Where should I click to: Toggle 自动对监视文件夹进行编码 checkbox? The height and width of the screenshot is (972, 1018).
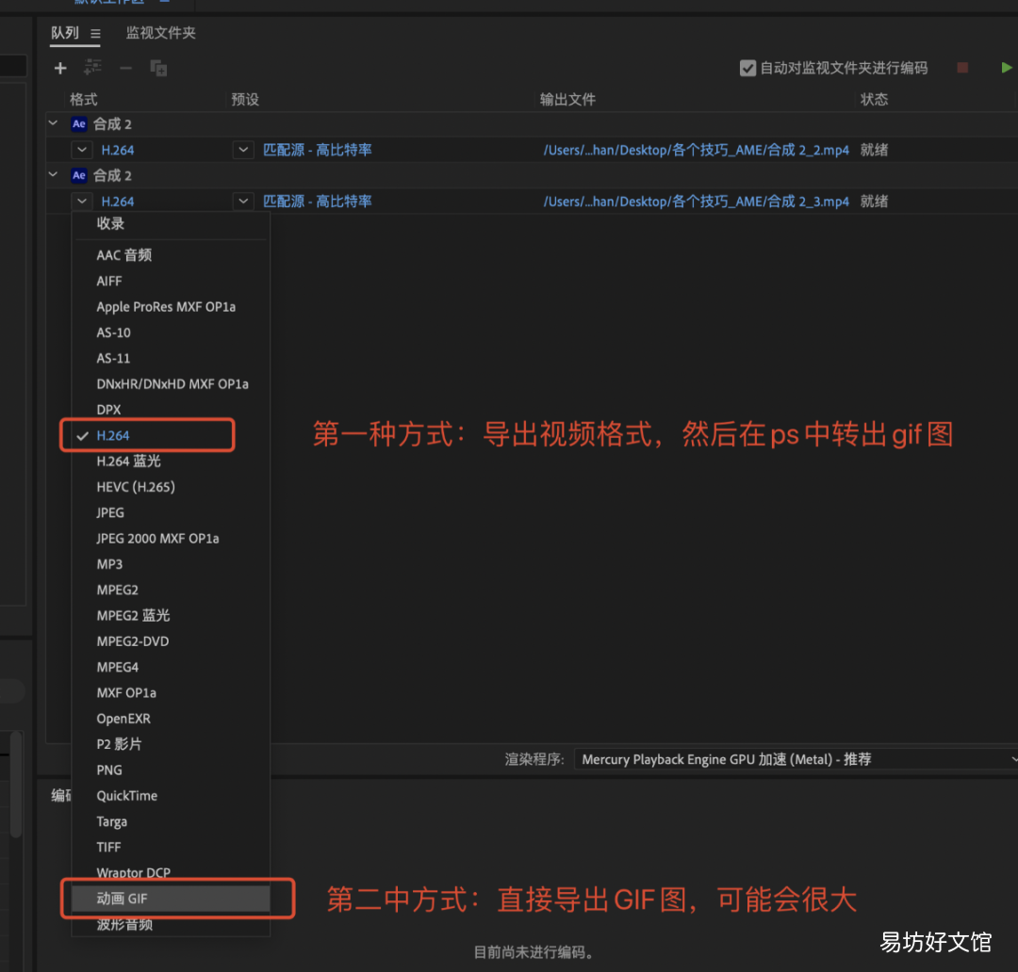coord(747,68)
